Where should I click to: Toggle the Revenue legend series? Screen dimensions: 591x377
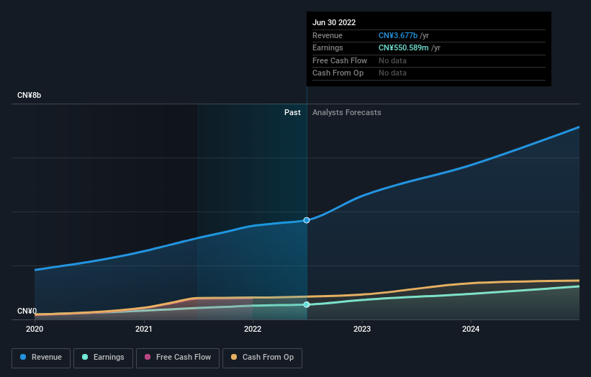pyautogui.click(x=41, y=358)
